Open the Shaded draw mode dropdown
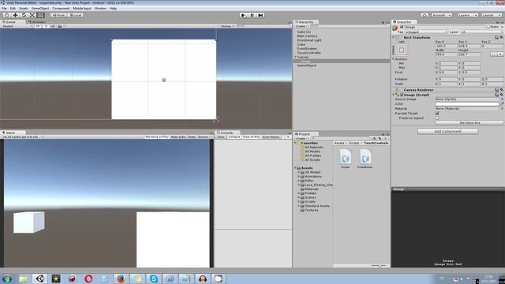Screen dimensions: 505x284 tap(17, 26)
